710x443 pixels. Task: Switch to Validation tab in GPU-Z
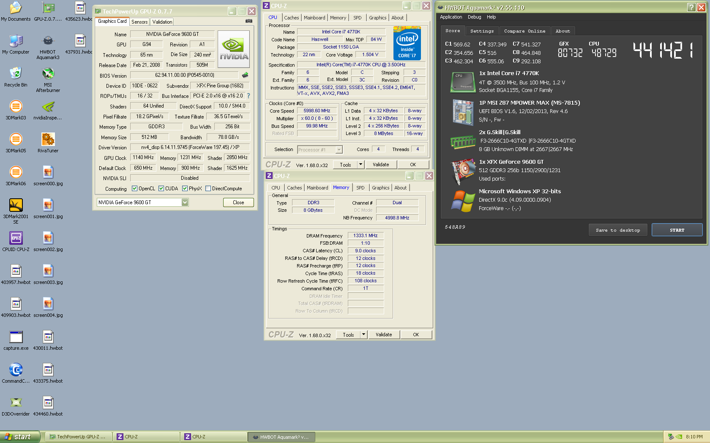(162, 22)
